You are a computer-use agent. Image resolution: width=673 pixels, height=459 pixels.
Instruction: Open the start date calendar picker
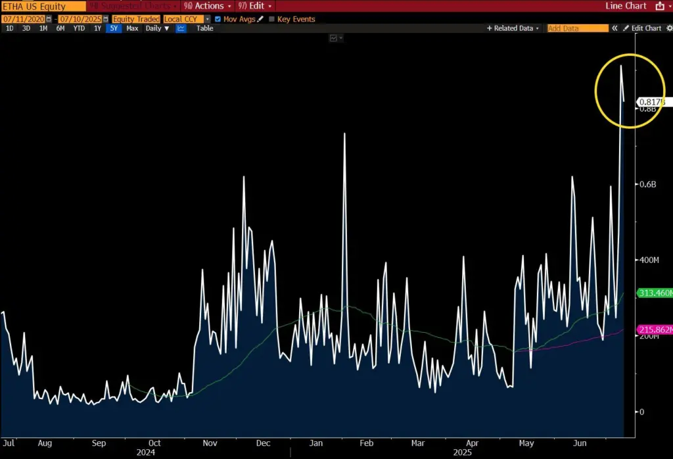[x=47, y=19]
